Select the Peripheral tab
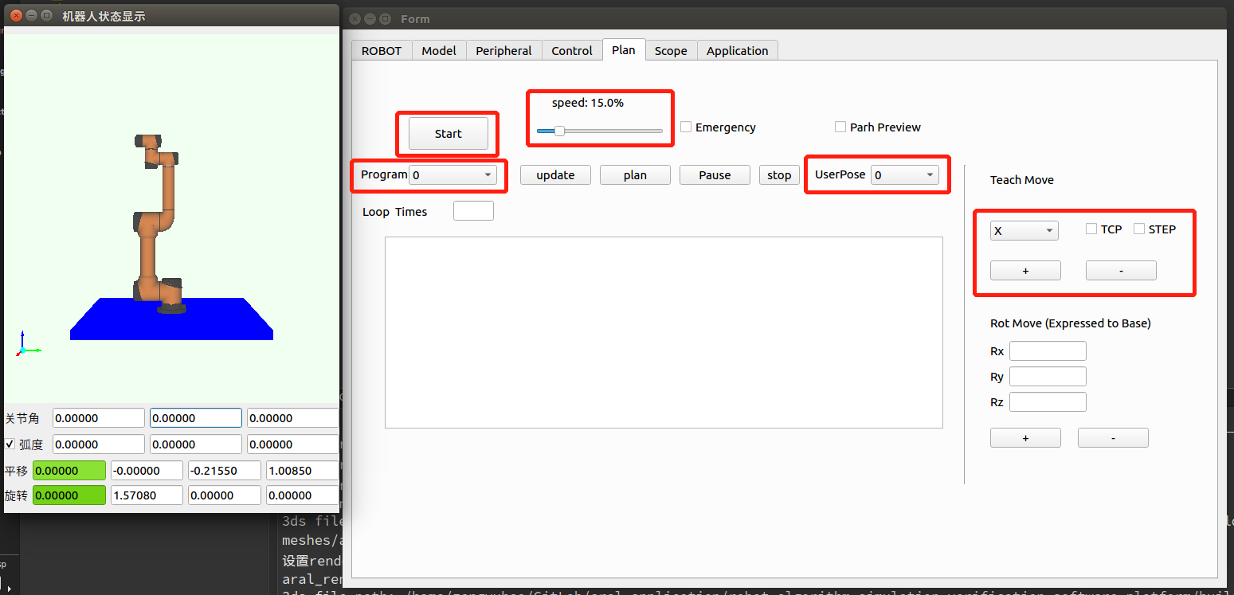Screen dimensions: 1234x595 (x=503, y=50)
